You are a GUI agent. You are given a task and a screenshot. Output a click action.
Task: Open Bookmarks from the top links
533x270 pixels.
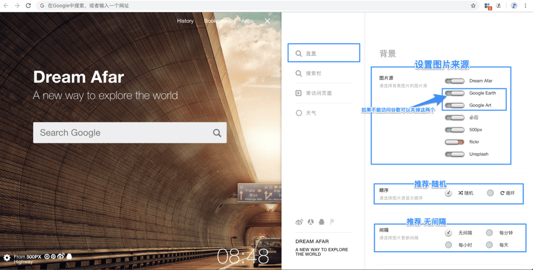pyautogui.click(x=217, y=21)
